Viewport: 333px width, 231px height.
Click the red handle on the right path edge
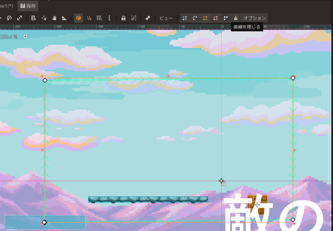tap(295, 150)
